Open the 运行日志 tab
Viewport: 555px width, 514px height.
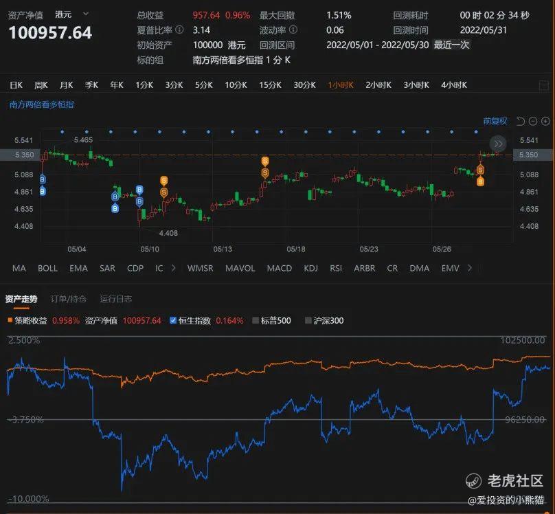click(x=115, y=299)
